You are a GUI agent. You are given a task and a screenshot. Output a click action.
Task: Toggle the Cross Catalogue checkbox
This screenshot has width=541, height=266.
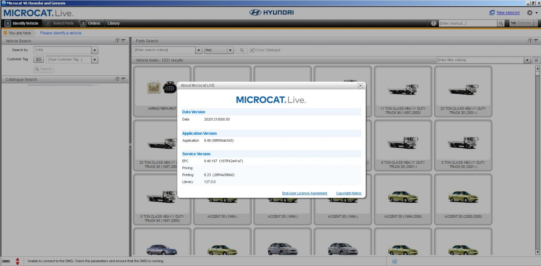coord(252,49)
